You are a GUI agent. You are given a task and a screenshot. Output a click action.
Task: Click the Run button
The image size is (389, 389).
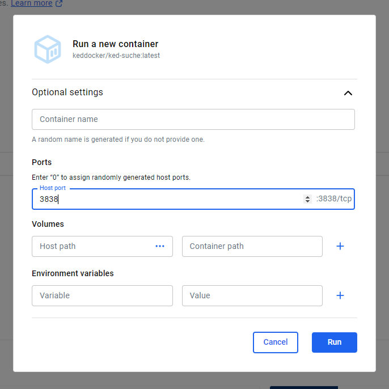[x=334, y=342]
